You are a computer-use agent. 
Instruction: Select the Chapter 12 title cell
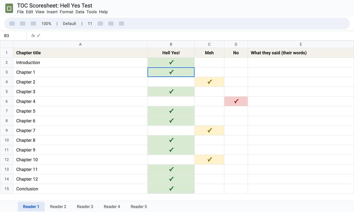pyautogui.click(x=80, y=179)
